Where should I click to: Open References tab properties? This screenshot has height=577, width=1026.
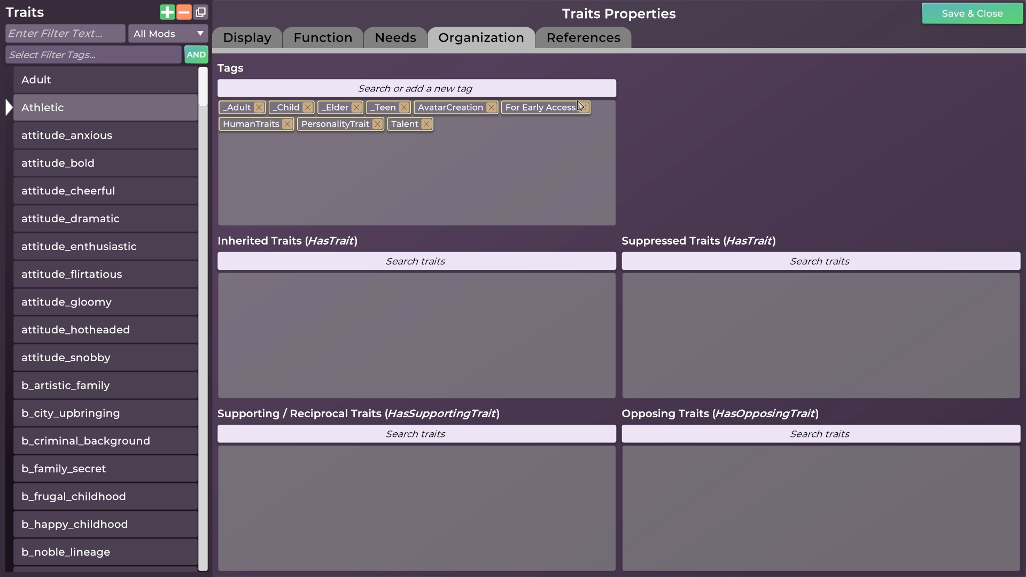tap(584, 37)
